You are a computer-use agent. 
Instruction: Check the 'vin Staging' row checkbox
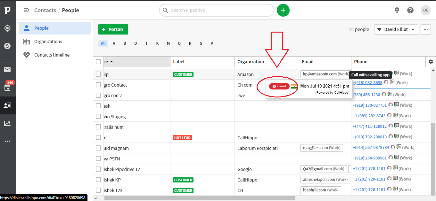click(x=98, y=116)
